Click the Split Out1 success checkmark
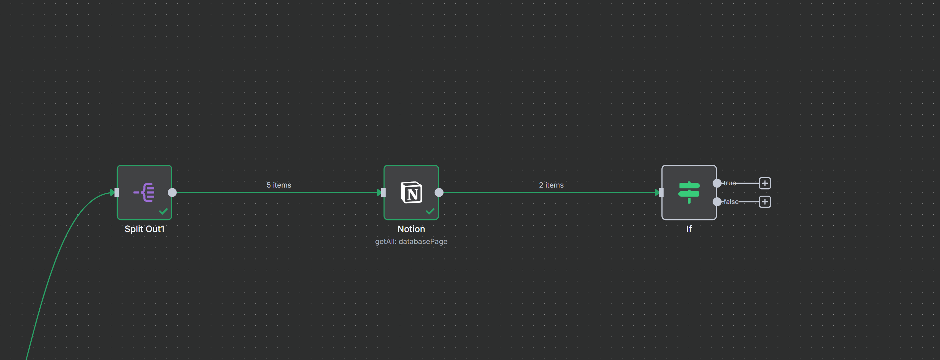 click(164, 211)
